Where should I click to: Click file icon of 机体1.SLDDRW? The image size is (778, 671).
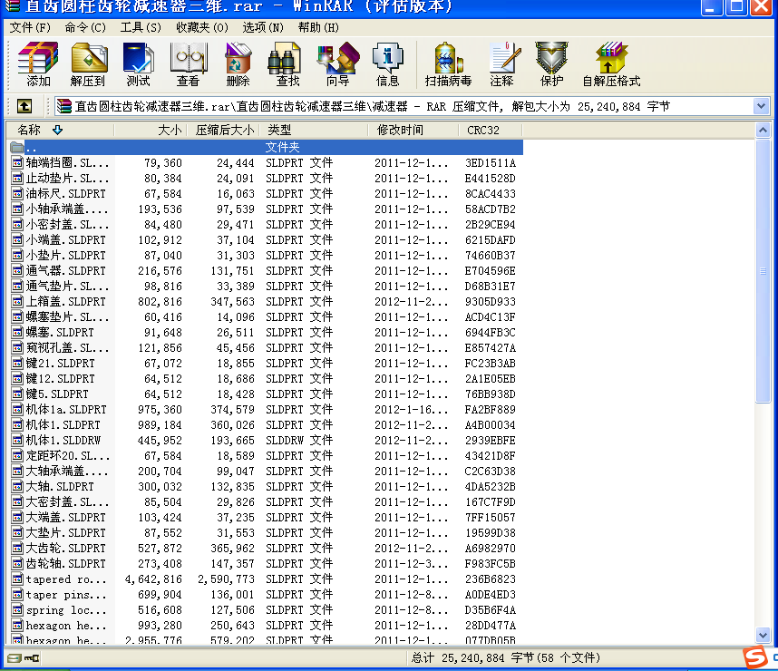click(17, 440)
